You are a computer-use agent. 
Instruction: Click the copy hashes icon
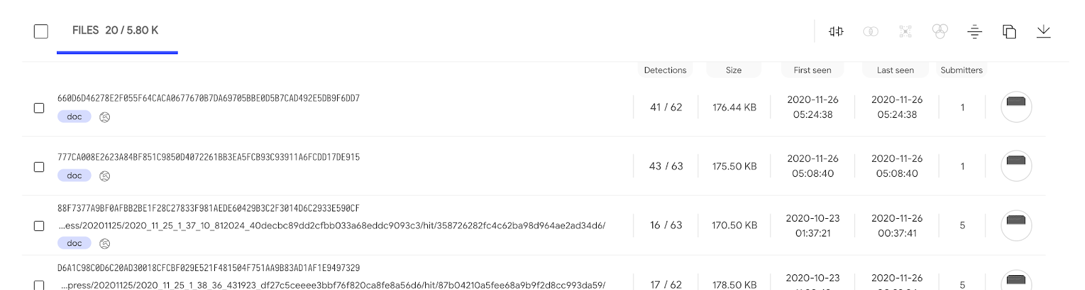[1009, 31]
